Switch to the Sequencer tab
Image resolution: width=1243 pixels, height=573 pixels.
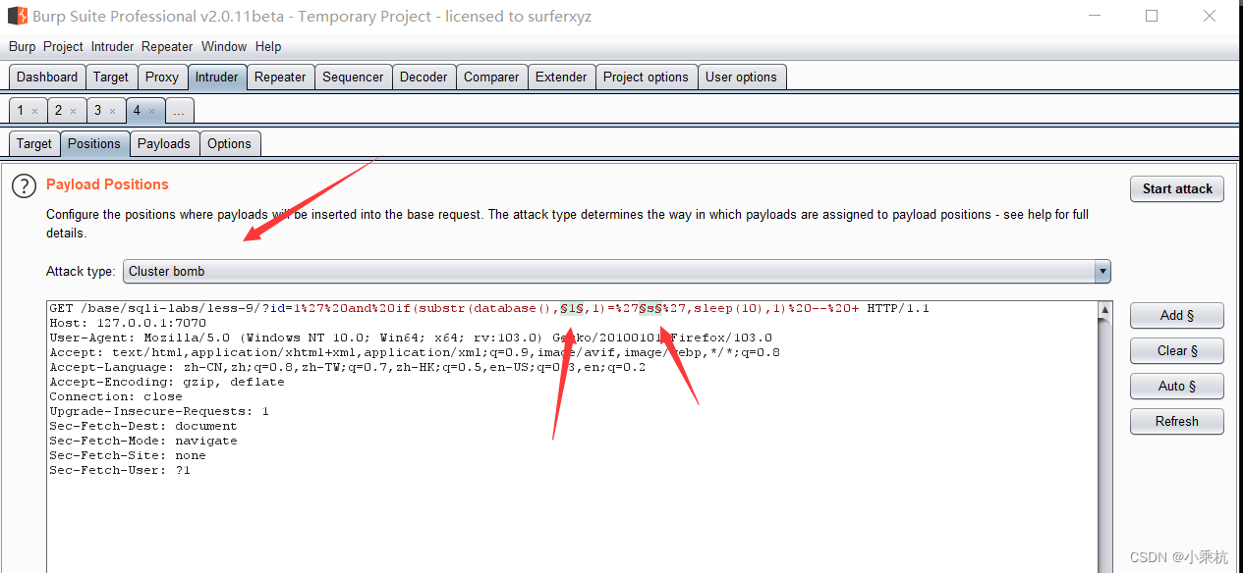tap(353, 78)
